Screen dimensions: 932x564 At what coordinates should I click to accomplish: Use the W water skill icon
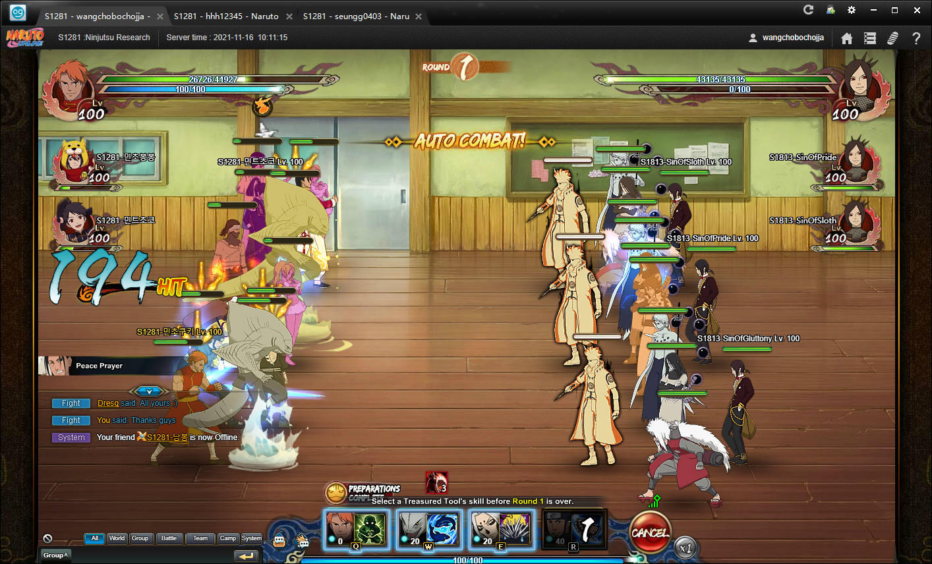click(x=428, y=529)
